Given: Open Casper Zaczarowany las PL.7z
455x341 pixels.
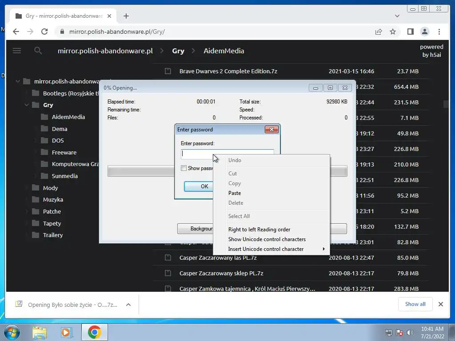Looking at the screenshot, I should coord(218,258).
